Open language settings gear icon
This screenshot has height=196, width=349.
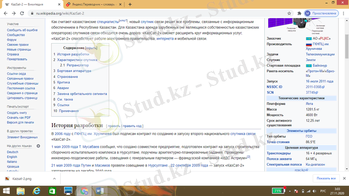point(38,146)
